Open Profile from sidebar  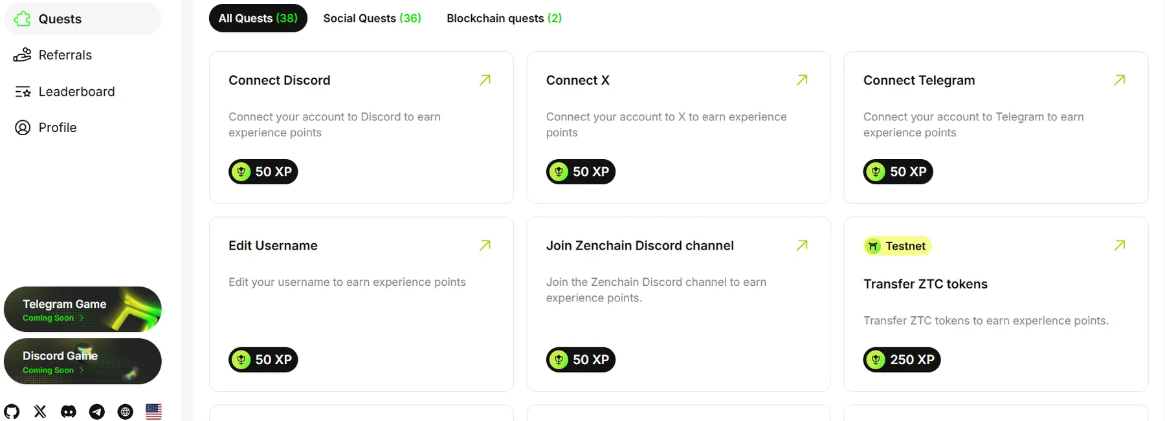[x=57, y=127]
